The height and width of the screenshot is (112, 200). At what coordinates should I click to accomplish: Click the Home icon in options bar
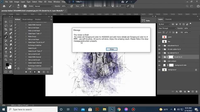point(4,6)
